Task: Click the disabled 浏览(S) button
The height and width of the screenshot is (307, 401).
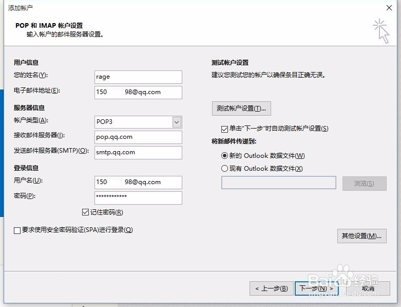Action: [x=364, y=184]
